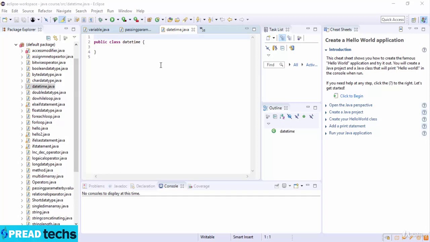Click Collapse All icon in Outline toolbar
Screen dimensions: 430x242
pos(275,116)
